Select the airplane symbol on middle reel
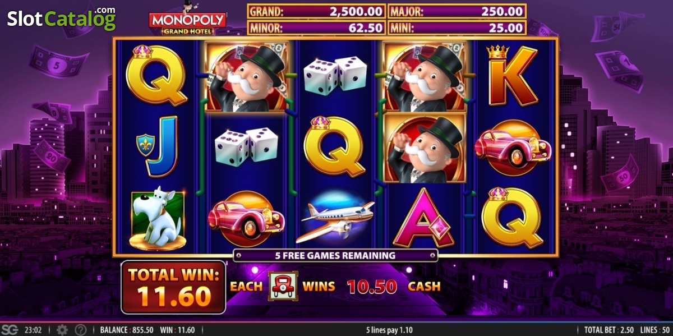 (334, 219)
